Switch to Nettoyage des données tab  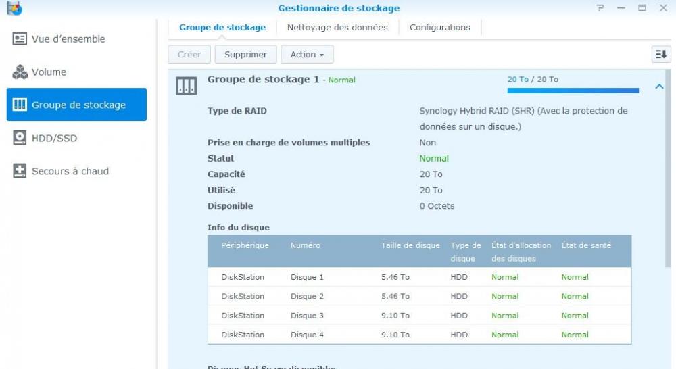tap(337, 28)
